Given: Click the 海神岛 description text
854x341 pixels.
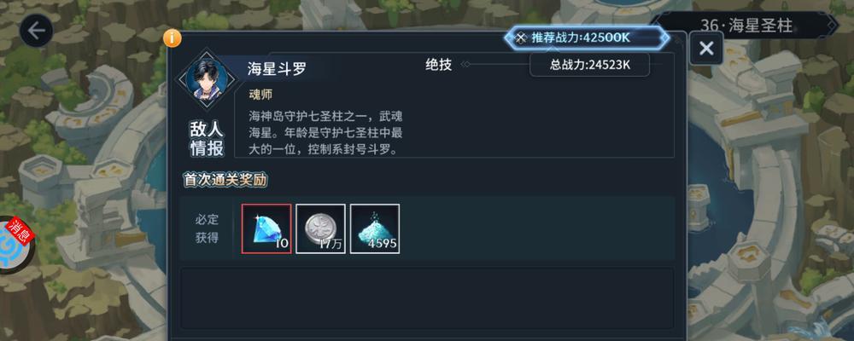Looking at the screenshot, I should [325, 133].
